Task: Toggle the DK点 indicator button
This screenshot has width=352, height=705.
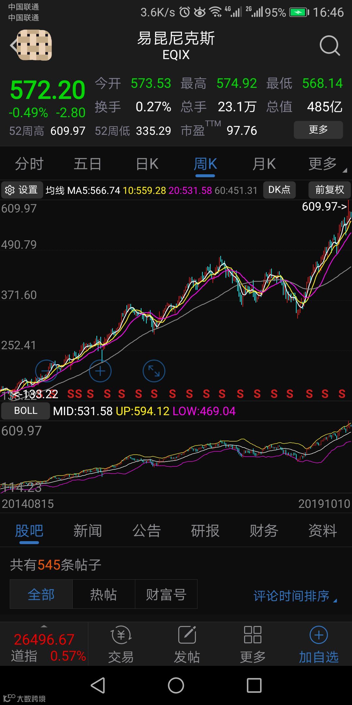Action: (x=279, y=190)
